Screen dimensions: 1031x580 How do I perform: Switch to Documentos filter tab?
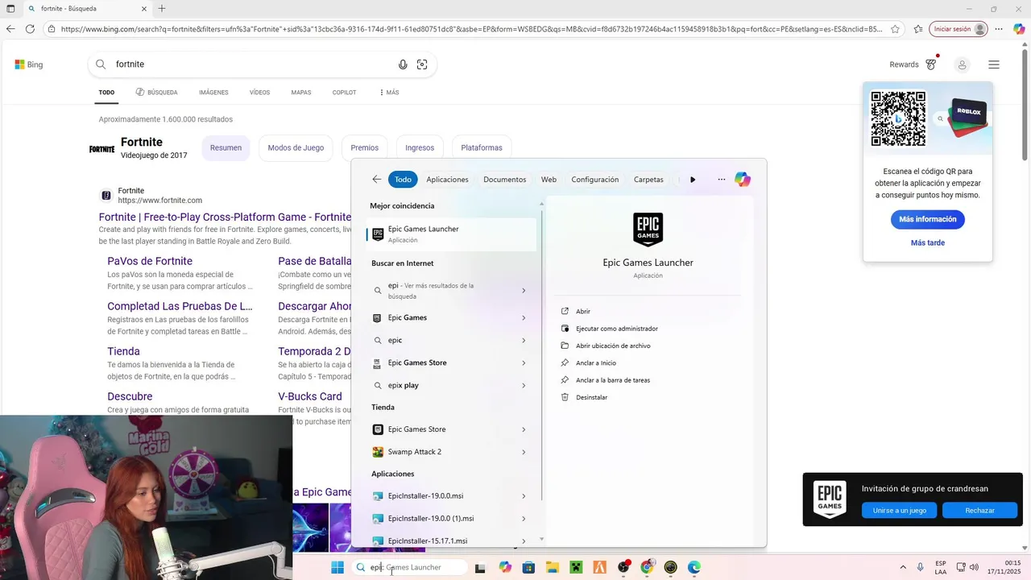tap(504, 180)
